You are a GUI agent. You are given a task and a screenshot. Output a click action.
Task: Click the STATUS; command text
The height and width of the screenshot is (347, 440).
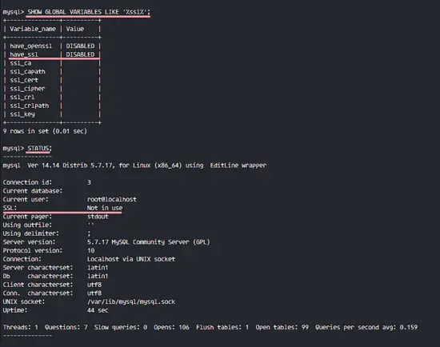click(x=39, y=149)
